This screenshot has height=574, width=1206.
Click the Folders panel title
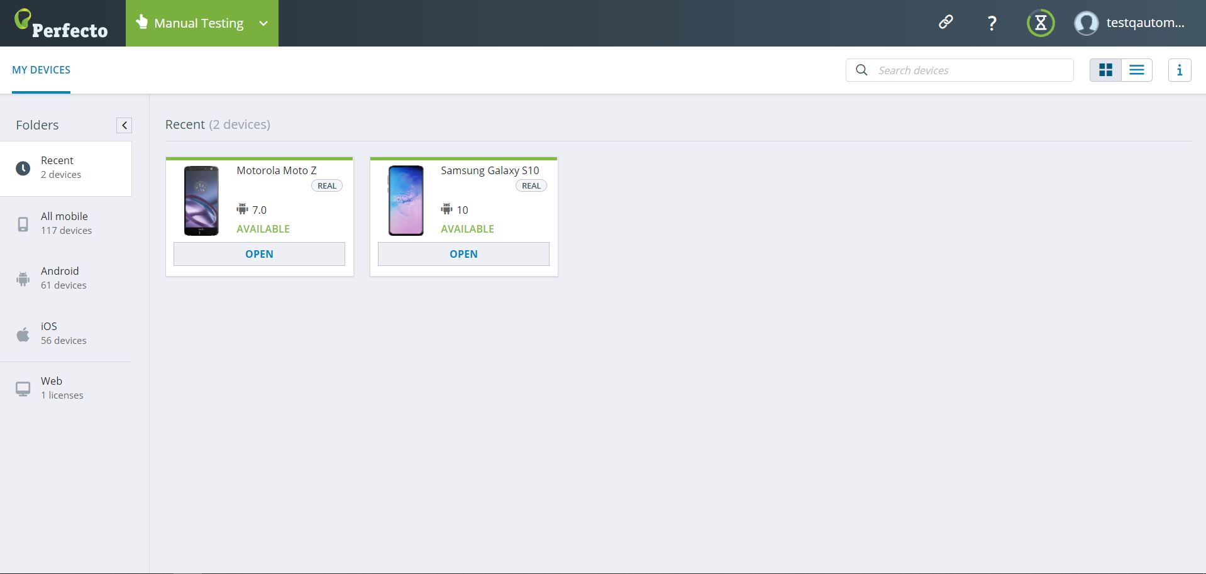pos(37,125)
